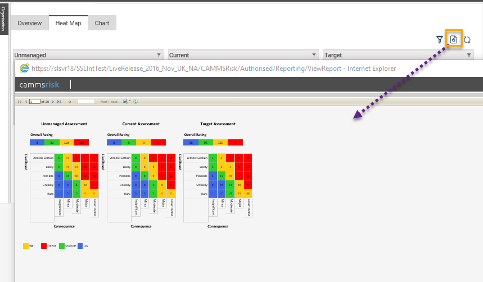Screen dimensions: 483x282
Task: Click the highlighted report export icon
Action: (454, 39)
